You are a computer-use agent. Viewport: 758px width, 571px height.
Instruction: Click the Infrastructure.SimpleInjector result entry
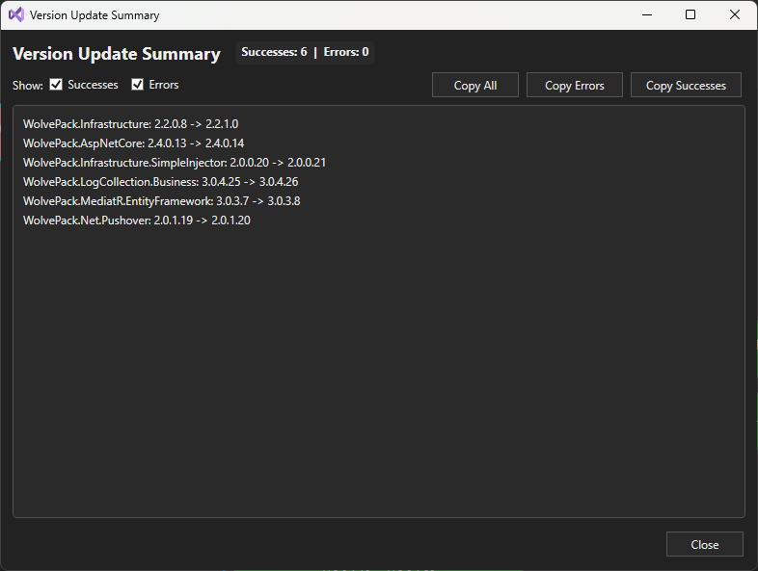tap(174, 163)
